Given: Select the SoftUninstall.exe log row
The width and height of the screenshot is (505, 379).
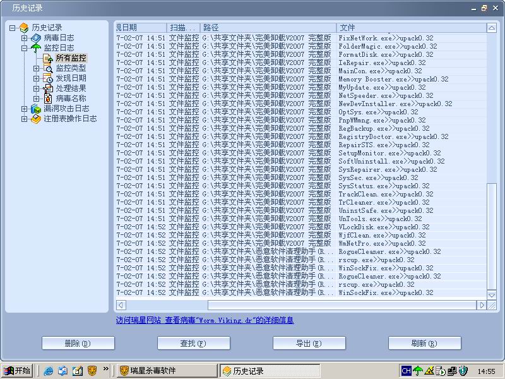Looking at the screenshot, I should [x=301, y=161].
